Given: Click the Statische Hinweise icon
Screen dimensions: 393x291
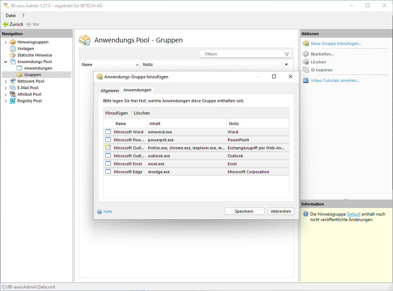Looking at the screenshot, I should coord(13,55).
